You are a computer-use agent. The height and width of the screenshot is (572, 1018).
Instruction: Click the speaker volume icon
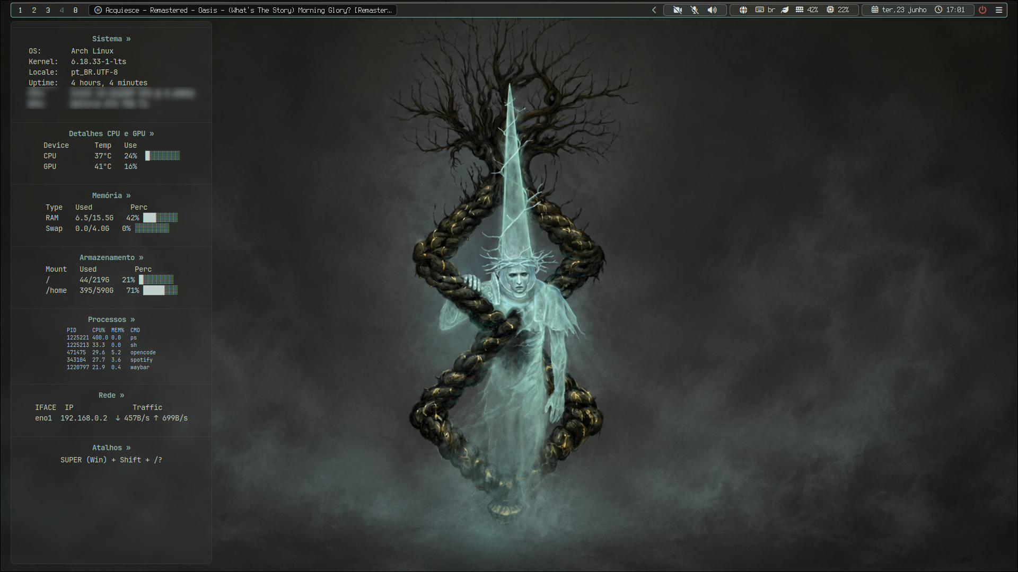coord(712,10)
